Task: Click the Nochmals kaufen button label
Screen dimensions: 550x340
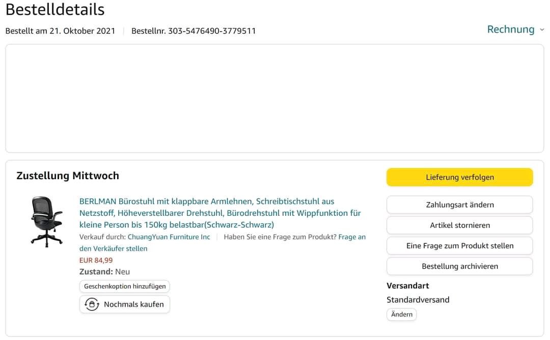Action: [133, 304]
